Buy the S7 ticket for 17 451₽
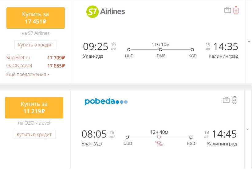The image size is (252, 170). click(x=36, y=18)
